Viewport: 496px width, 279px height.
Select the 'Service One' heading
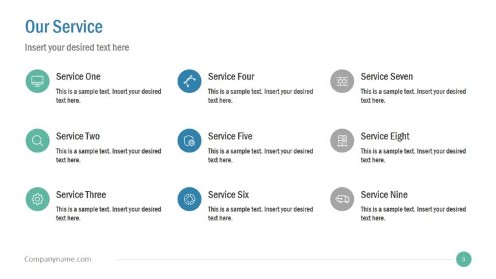[78, 77]
